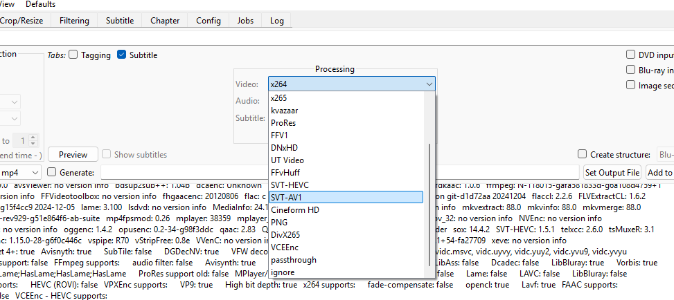
Task: Open the Chapter tab
Action: [164, 21]
